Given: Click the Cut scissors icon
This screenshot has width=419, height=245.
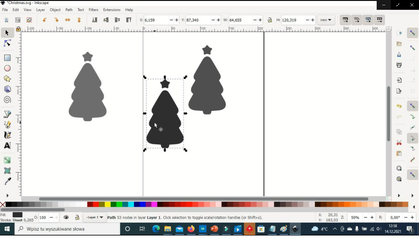Looking at the screenshot, I should coord(399,143).
